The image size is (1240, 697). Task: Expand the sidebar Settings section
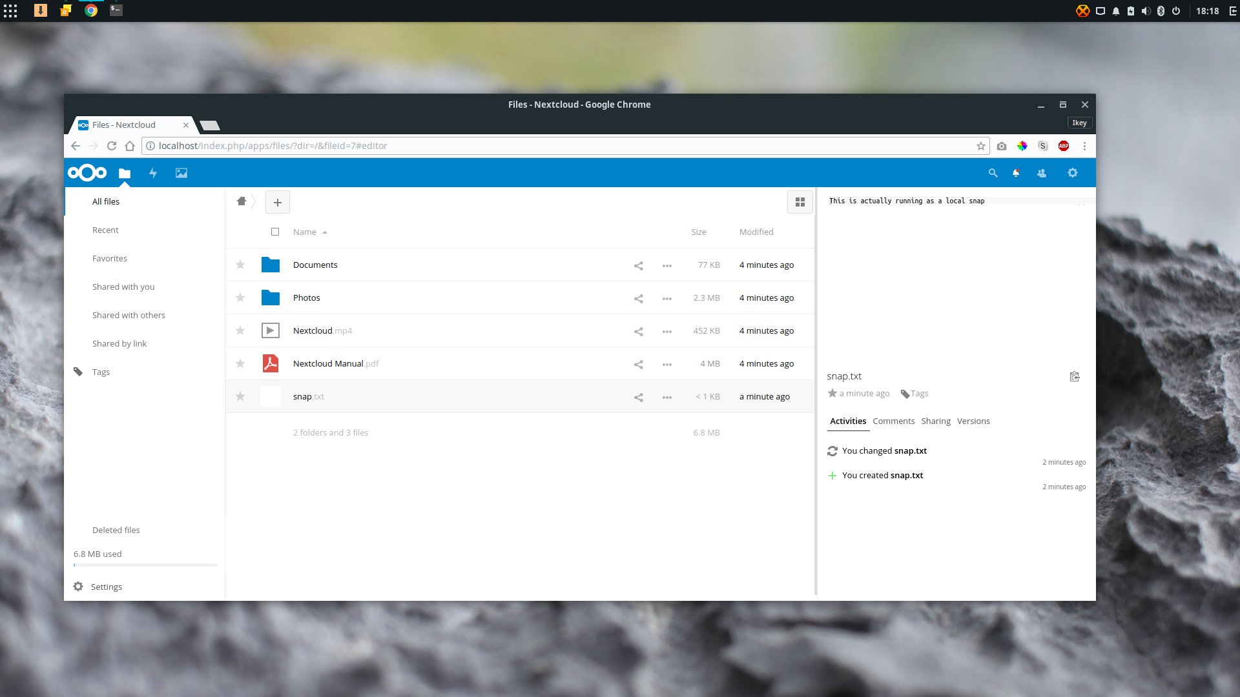98,587
